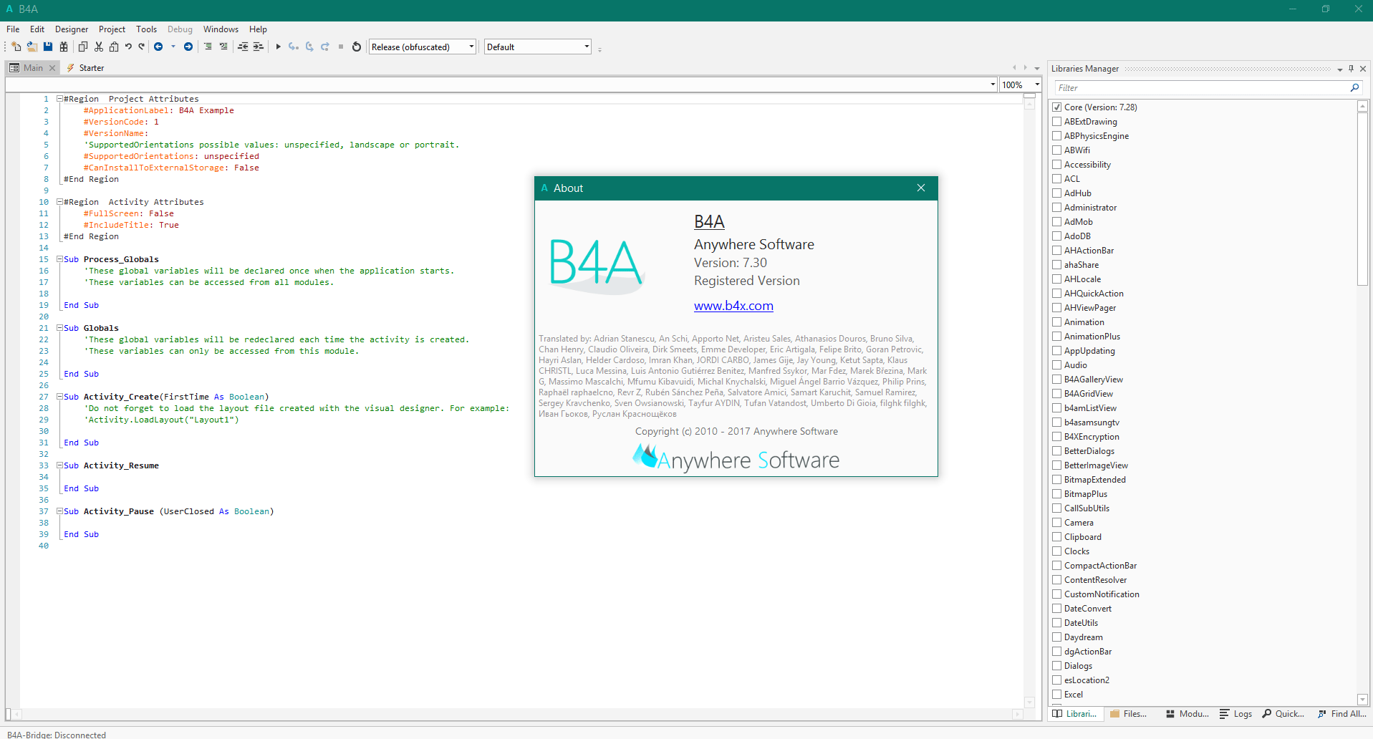Click the Increase Indent toolbar icon
Image resolution: width=1373 pixels, height=739 pixels.
(259, 47)
